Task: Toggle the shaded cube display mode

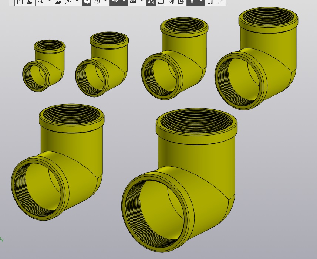Action: click(87, 2)
